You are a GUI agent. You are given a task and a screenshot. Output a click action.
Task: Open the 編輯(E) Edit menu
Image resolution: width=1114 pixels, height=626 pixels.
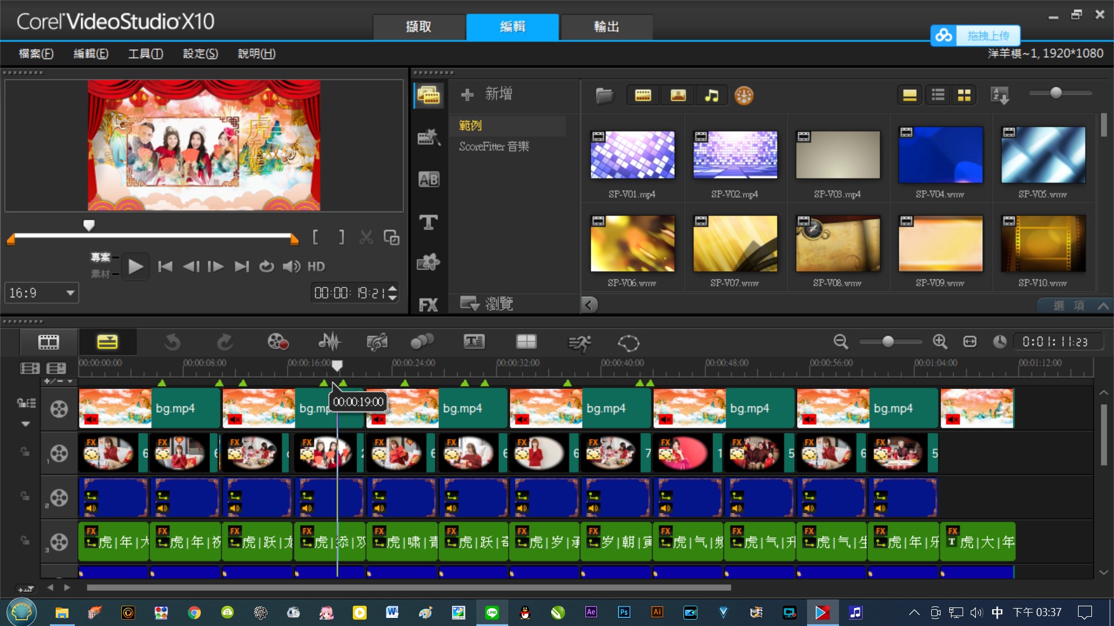coord(91,54)
